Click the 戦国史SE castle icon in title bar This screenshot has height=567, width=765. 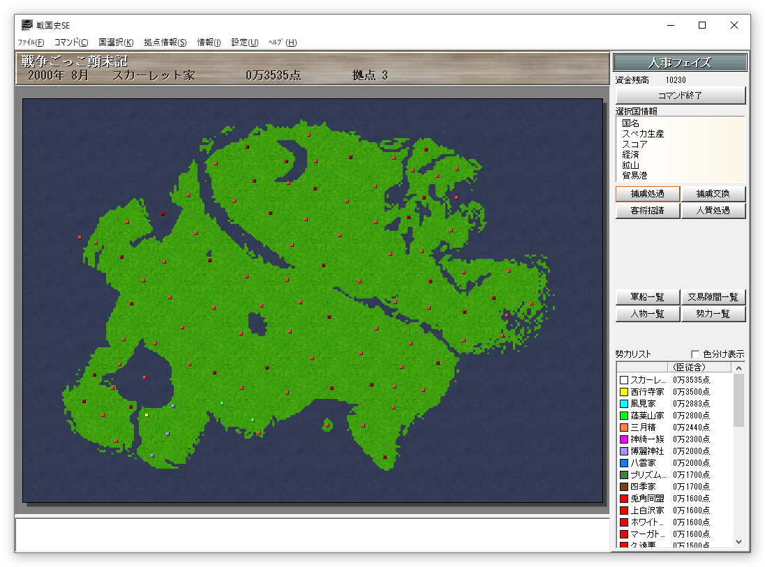click(x=27, y=25)
